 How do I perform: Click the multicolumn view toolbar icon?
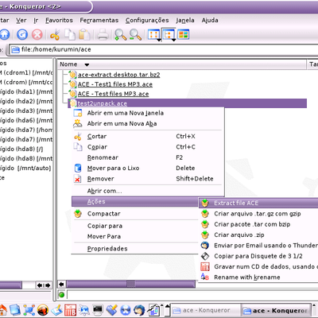point(183,34)
